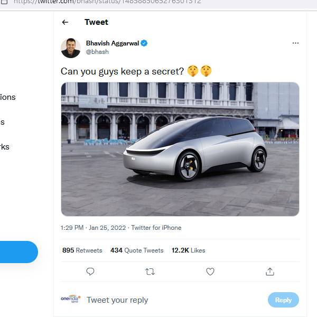Viewport: 317px width, 317px height.
Task: View the 895 Retweets list
Action: pos(82,250)
